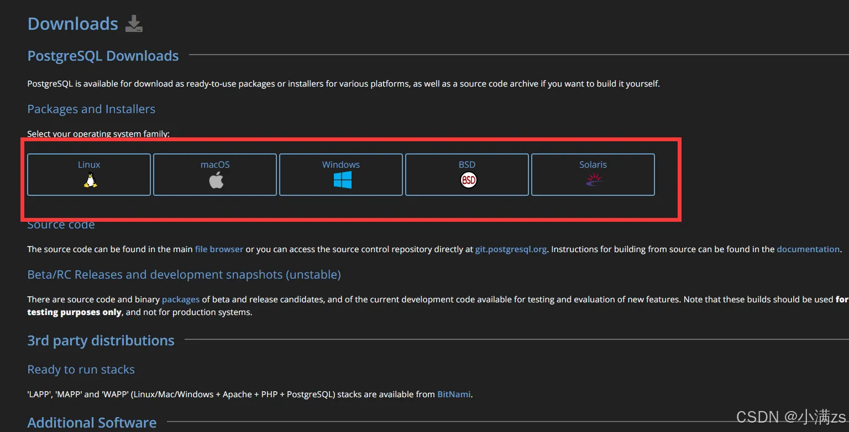849x432 pixels.
Task: Click the Windows logo icon
Action: click(343, 180)
